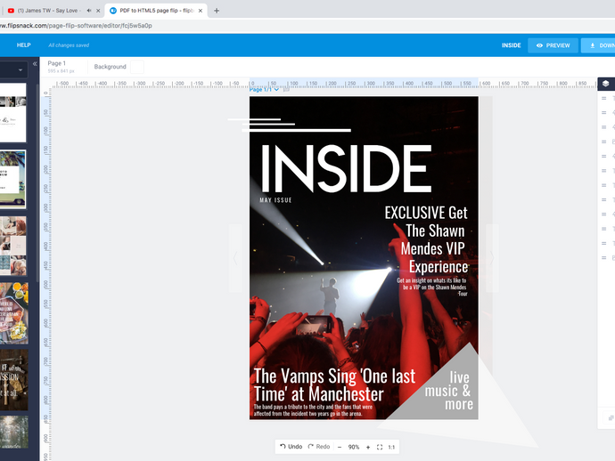
Task: Select the INSIDE heading on the cover
Action: point(346,168)
